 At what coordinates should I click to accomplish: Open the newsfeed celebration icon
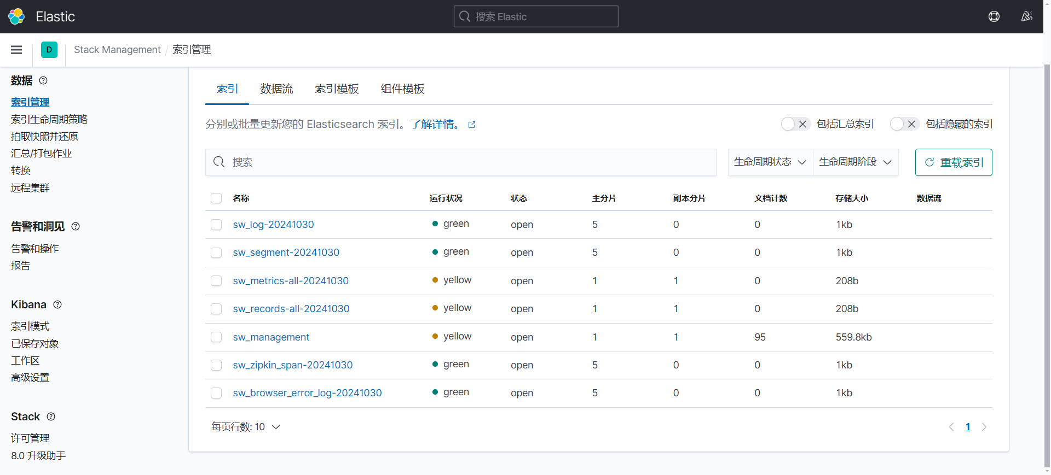point(1027,16)
